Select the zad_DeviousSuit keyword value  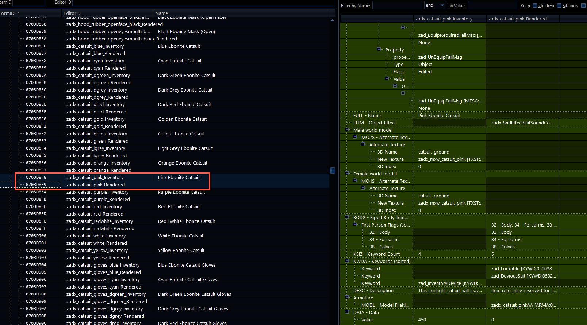point(523,276)
